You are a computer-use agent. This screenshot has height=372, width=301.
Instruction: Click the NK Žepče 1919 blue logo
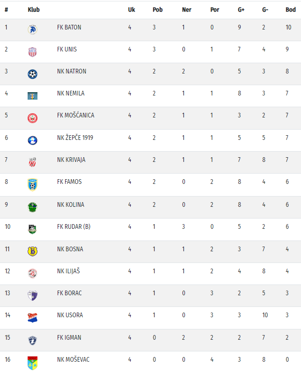click(x=32, y=140)
